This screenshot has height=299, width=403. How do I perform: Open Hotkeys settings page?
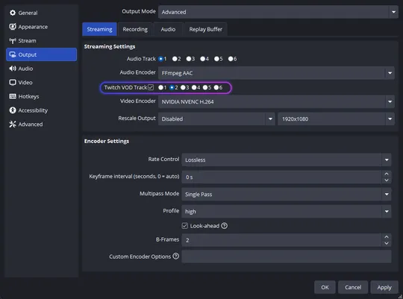pyautogui.click(x=41, y=96)
